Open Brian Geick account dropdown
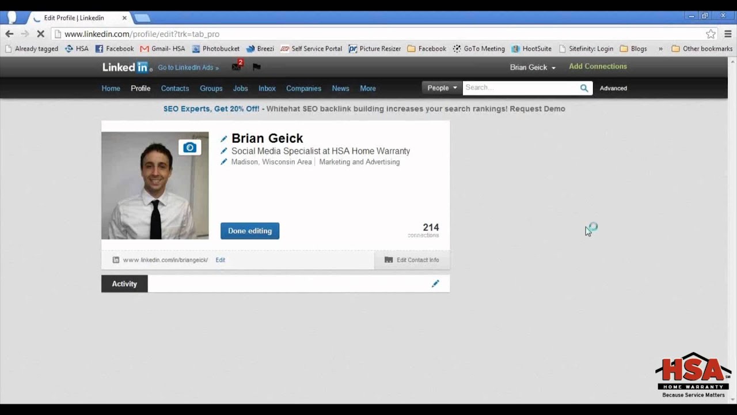 tap(533, 67)
